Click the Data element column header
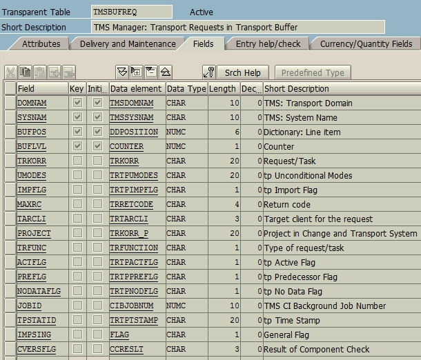This screenshot has width=421, height=360. click(x=137, y=88)
